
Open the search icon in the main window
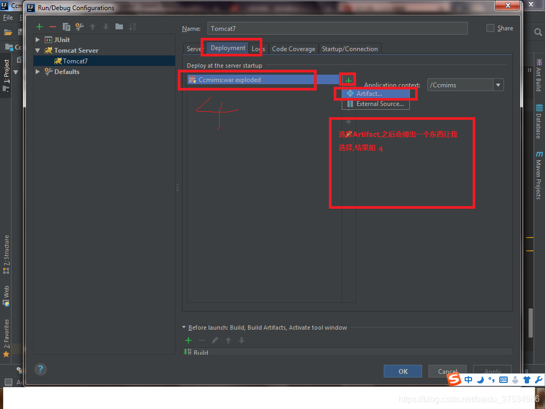[x=538, y=32]
